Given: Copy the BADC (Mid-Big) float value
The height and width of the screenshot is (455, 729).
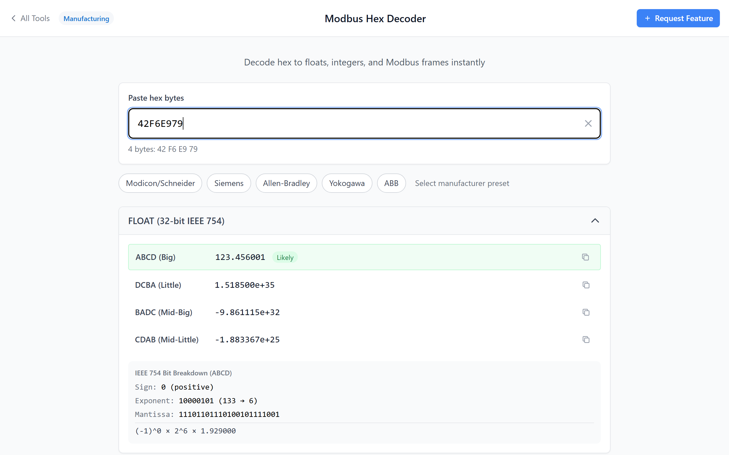Looking at the screenshot, I should click(585, 312).
